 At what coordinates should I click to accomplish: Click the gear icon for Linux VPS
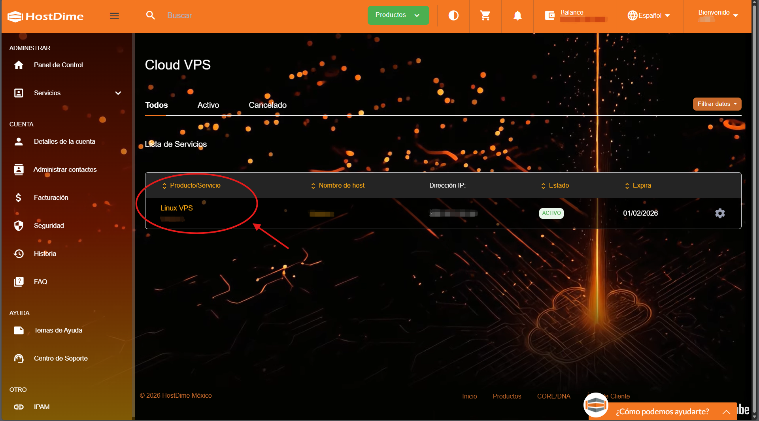coord(720,213)
